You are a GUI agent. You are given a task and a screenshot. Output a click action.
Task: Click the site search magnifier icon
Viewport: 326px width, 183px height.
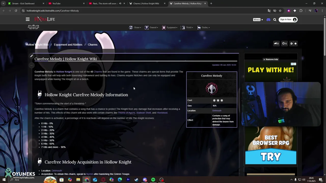275,20
